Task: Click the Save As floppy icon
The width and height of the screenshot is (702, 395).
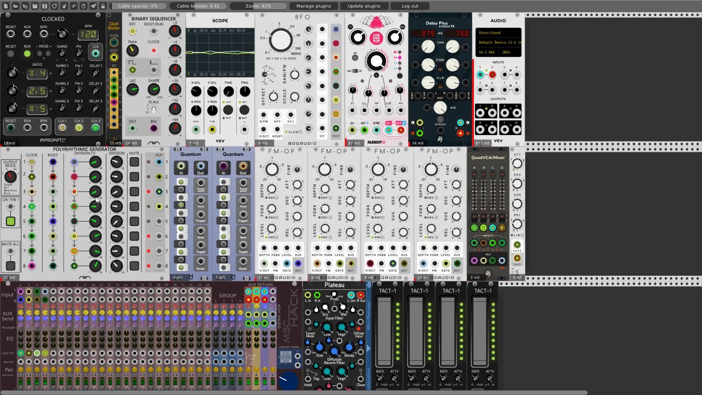Action: pyautogui.click(x=44, y=6)
